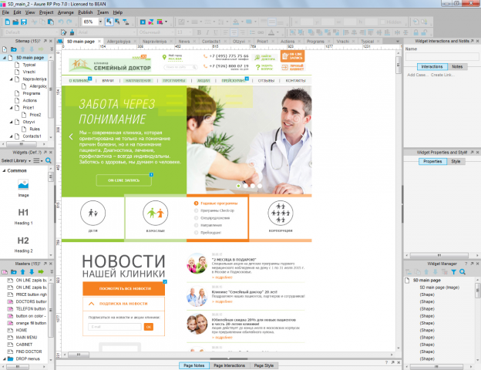The width and height of the screenshot is (481, 370).
Task: Click the orange OK subscribe button
Action: pyautogui.click(x=149, y=327)
